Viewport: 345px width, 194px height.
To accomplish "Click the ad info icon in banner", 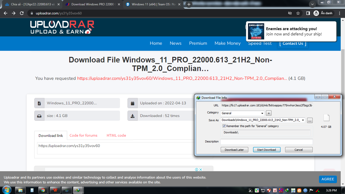I will coord(197,169).
